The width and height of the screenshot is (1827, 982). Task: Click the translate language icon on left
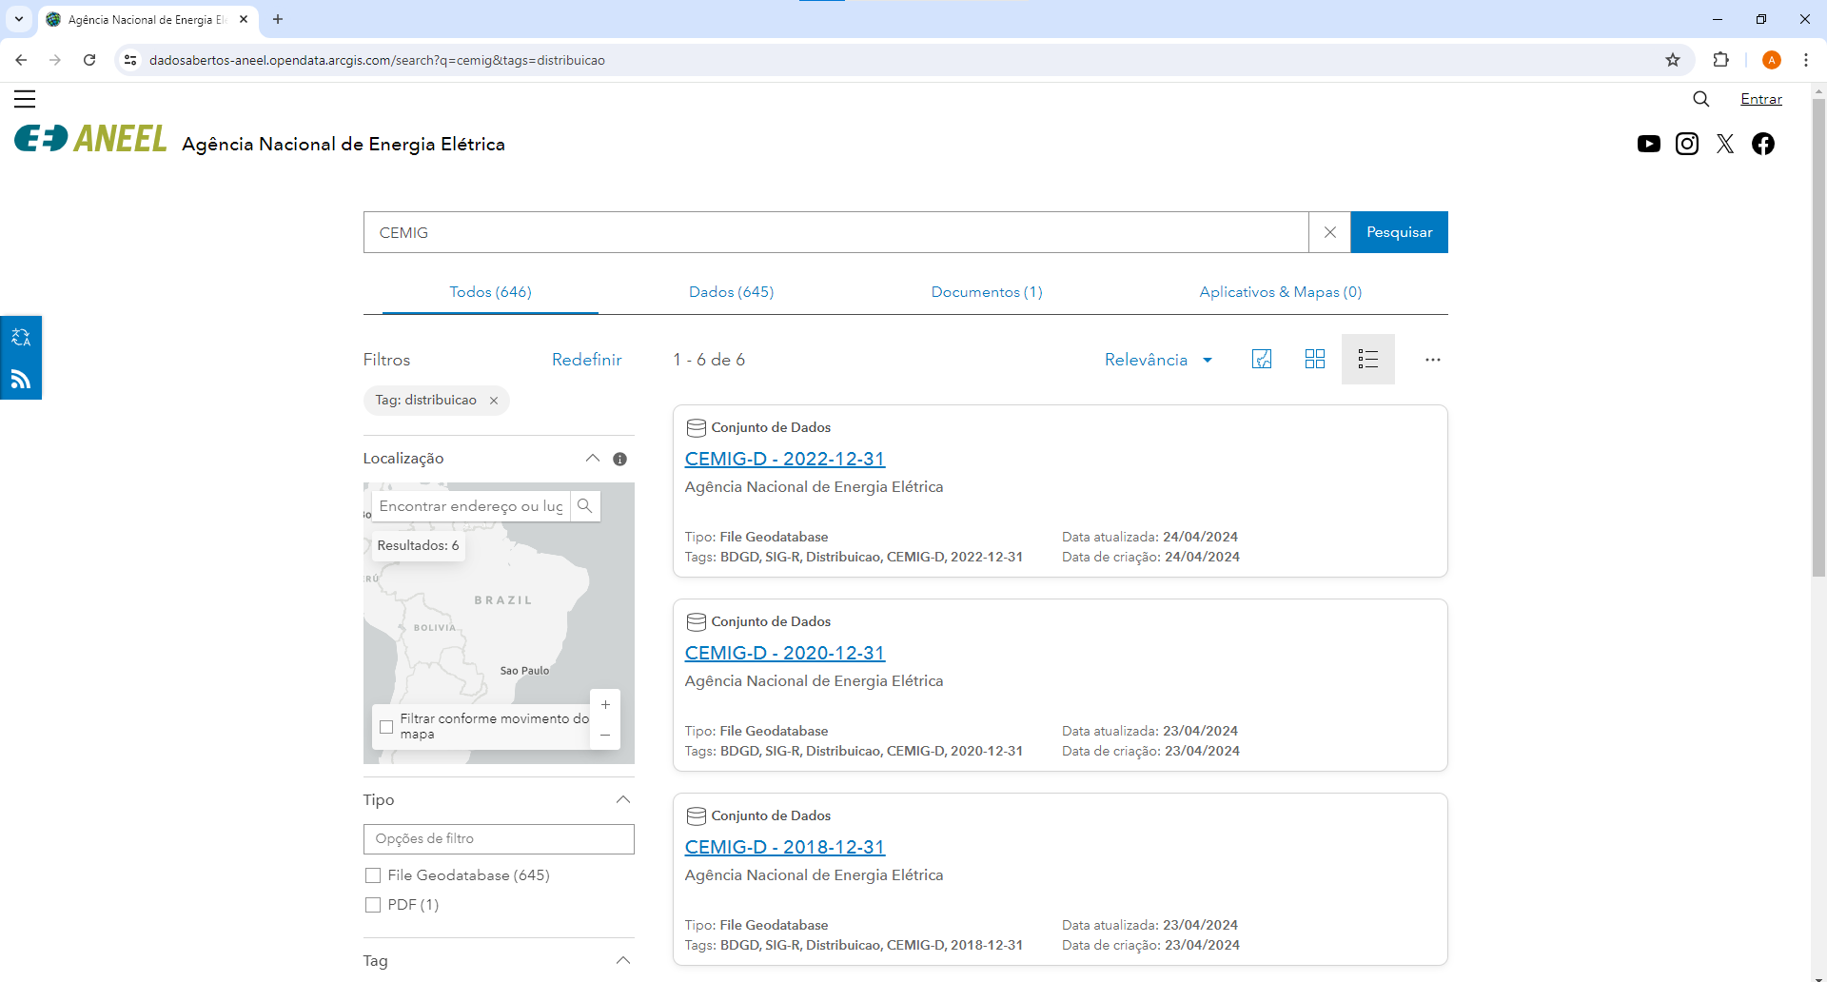coord(21,337)
